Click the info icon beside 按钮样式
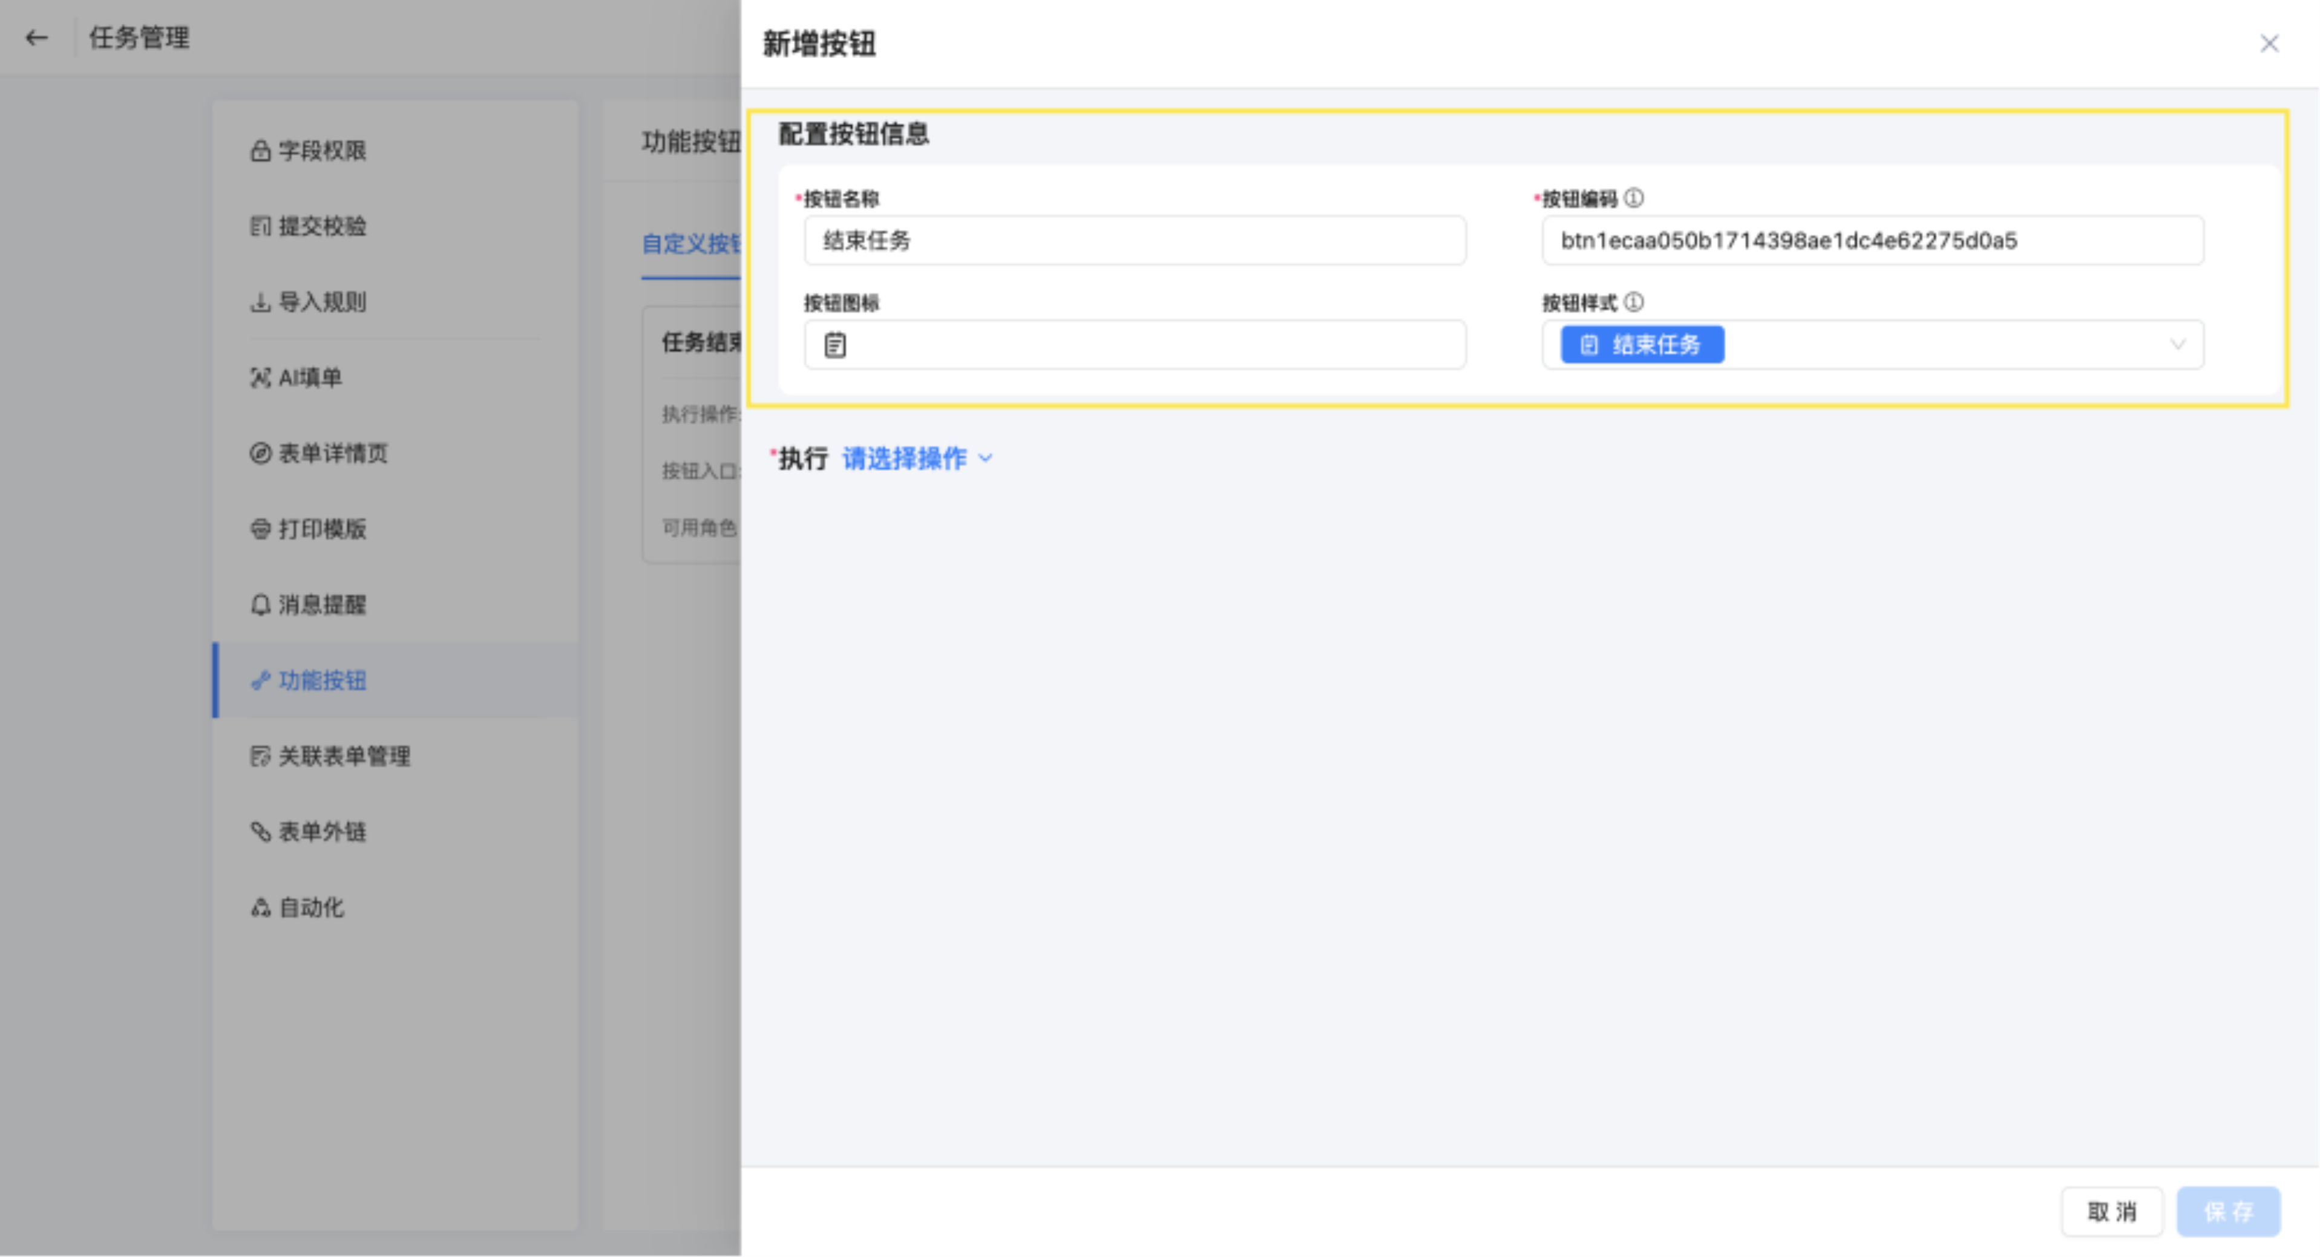 click(x=1634, y=302)
